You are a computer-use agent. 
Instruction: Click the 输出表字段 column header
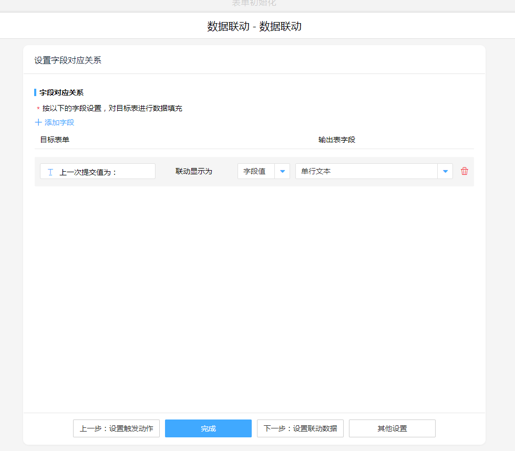pos(337,140)
